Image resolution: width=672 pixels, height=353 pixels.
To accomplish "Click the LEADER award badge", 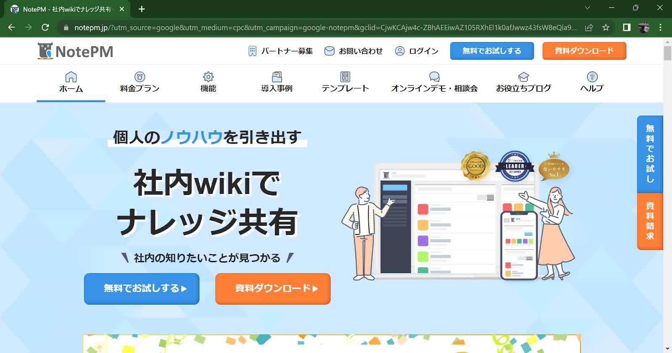I will [x=515, y=166].
